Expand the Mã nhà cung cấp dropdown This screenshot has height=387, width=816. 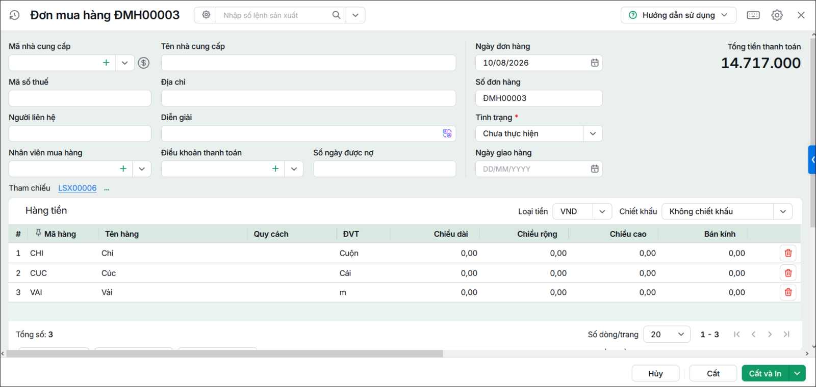[x=125, y=63]
